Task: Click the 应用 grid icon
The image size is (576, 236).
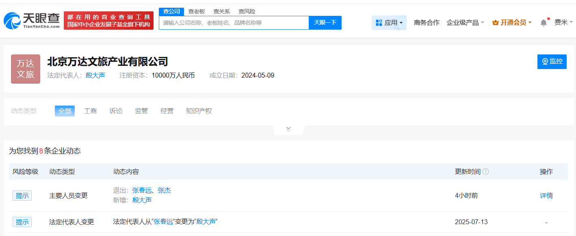Action: [x=379, y=23]
